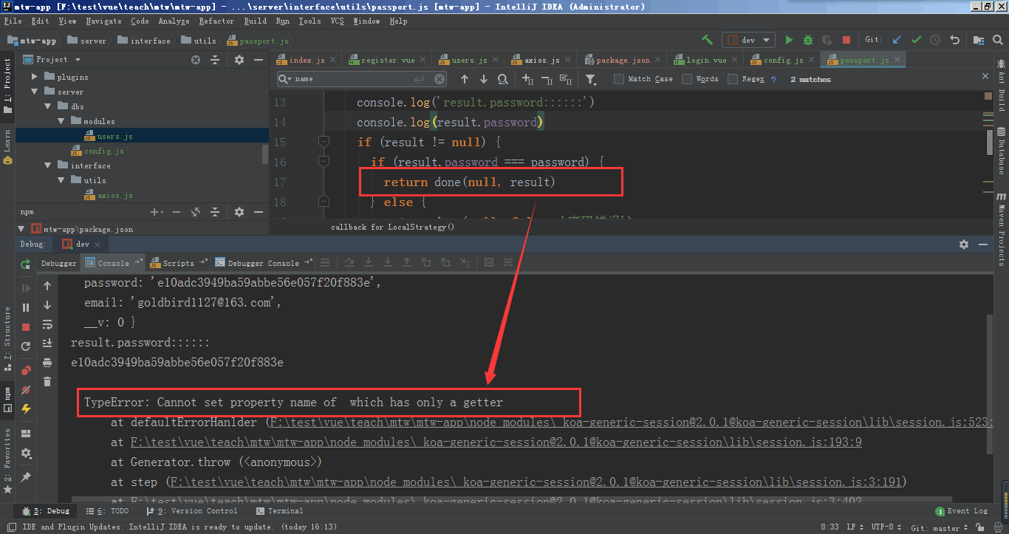Click scroll-from-source target icon in Project panel

tap(196, 60)
